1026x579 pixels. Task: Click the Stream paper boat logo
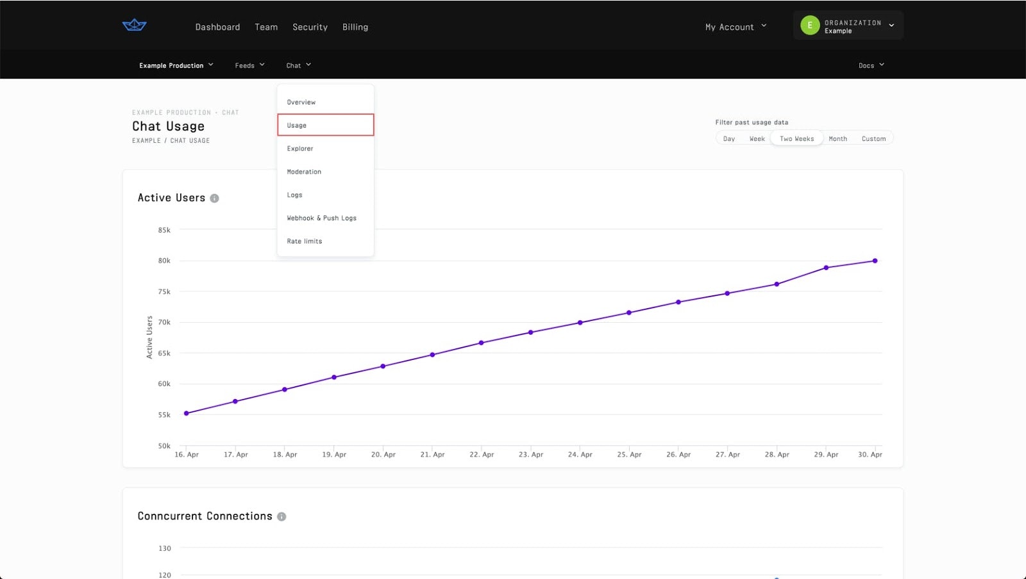133,25
